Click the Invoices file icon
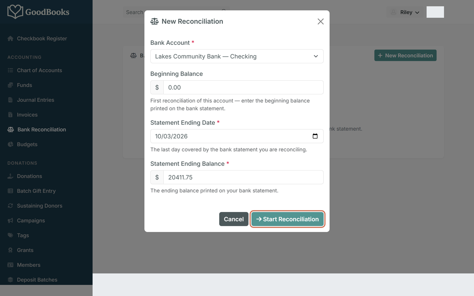The image size is (474, 296). pyautogui.click(x=10, y=115)
